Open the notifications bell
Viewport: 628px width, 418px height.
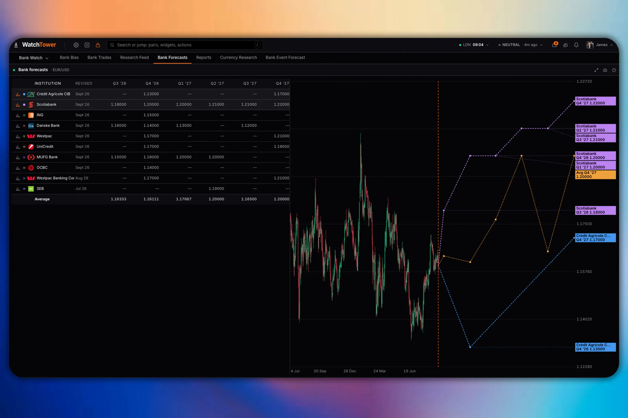point(576,45)
